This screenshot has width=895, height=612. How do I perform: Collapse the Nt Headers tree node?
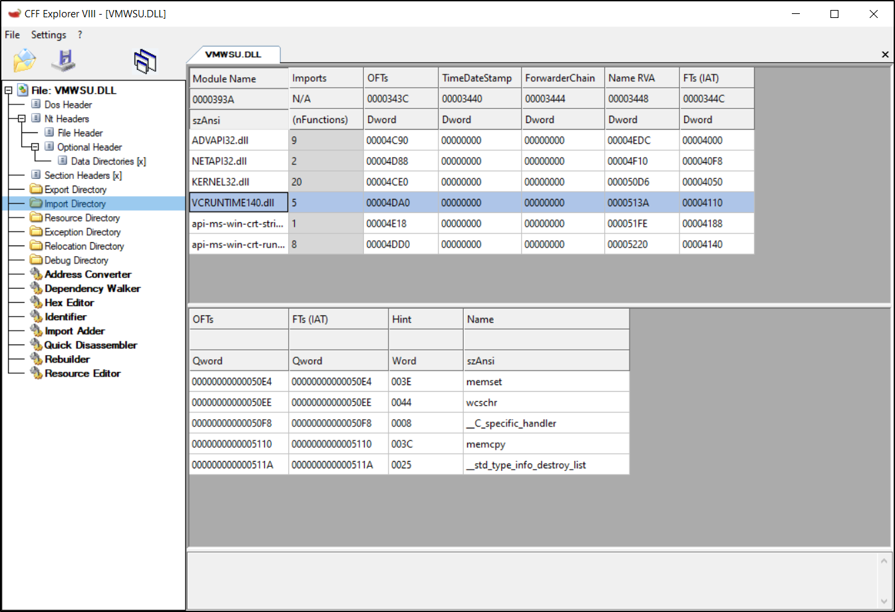coord(21,118)
